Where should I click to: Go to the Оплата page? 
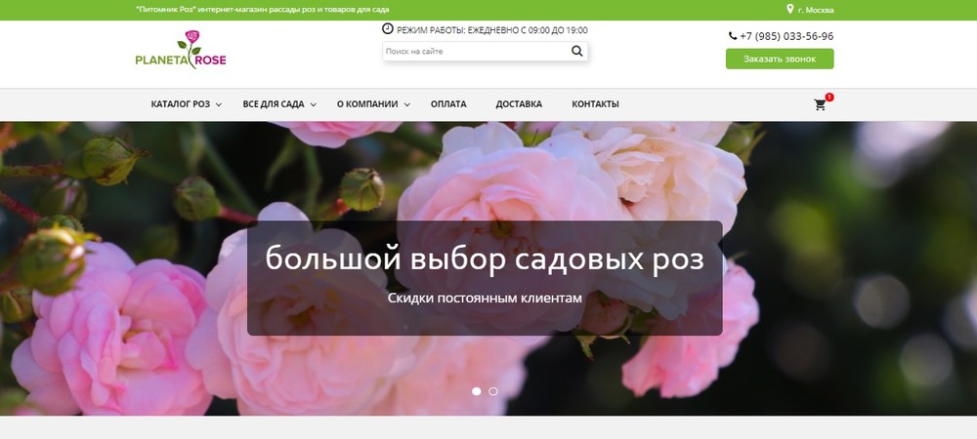(448, 104)
